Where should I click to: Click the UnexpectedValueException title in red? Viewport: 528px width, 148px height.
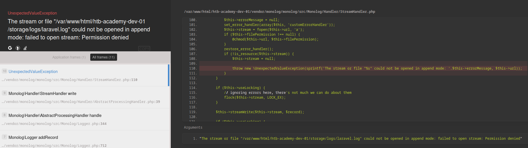[x=32, y=13]
